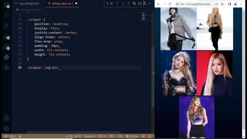
Task: Open the Search view in activity bar
Action: coord(7,15)
